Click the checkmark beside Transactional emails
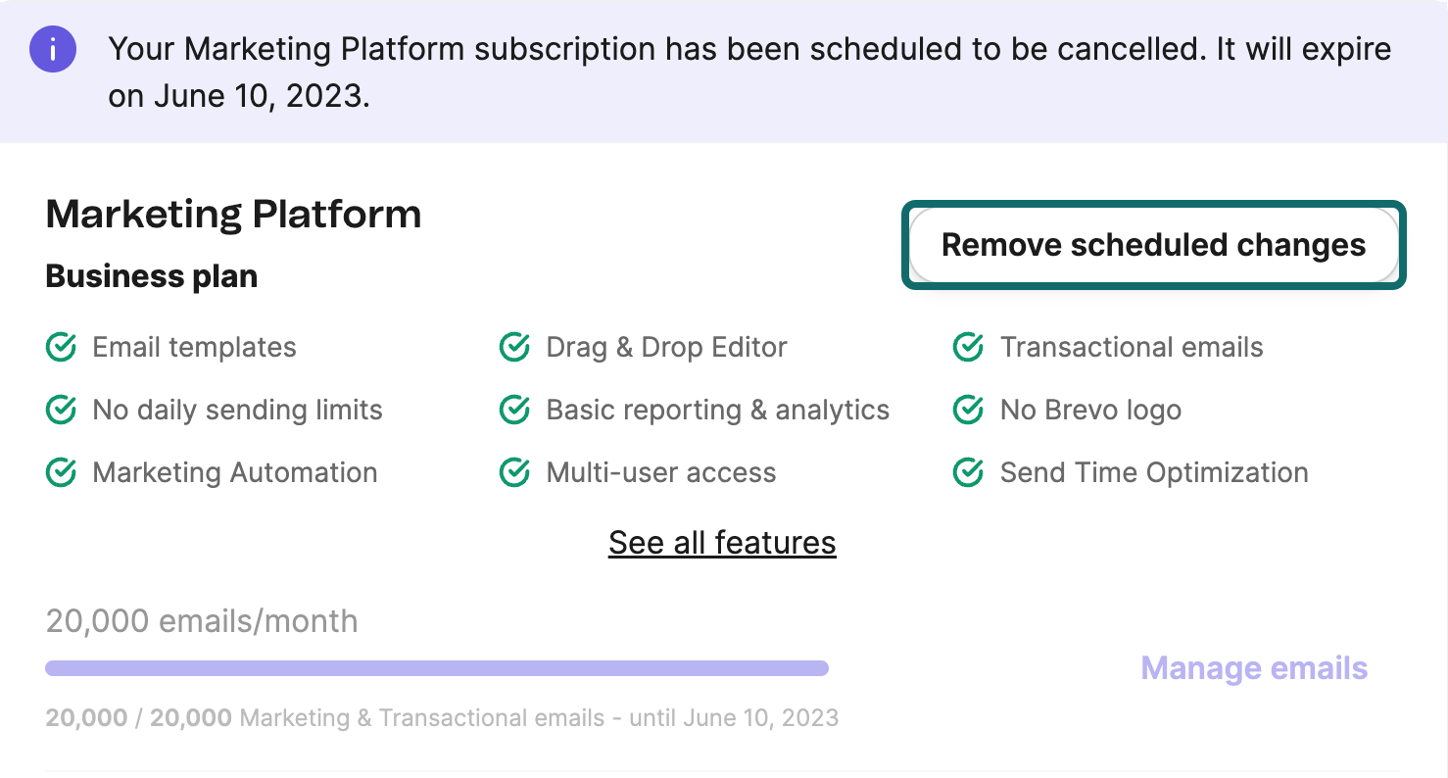This screenshot has width=1448, height=778. [968, 347]
